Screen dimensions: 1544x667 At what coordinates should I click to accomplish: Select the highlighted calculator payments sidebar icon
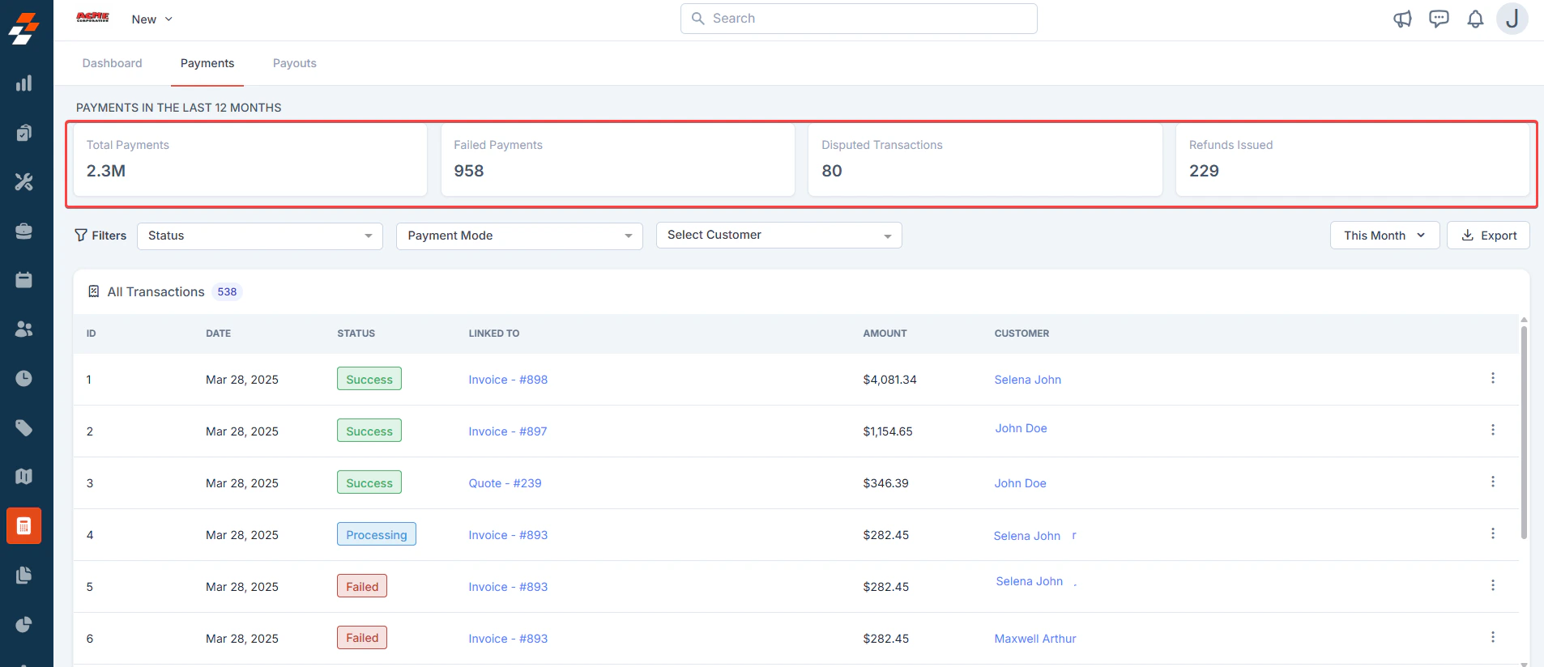tap(24, 526)
